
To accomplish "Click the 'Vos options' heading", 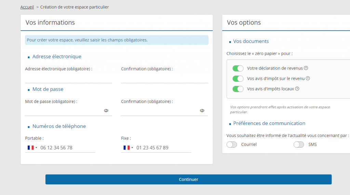I will (x=244, y=22).
